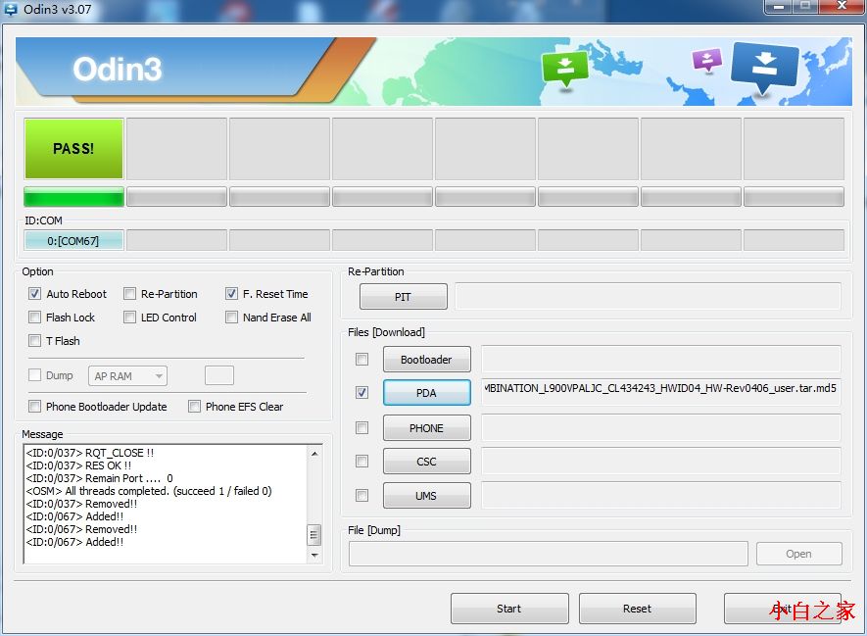Click the UMS file button
This screenshot has width=867, height=636.
[x=426, y=496]
